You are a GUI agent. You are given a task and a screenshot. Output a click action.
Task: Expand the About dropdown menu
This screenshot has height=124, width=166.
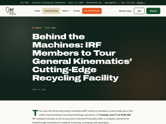[x=66, y=11]
